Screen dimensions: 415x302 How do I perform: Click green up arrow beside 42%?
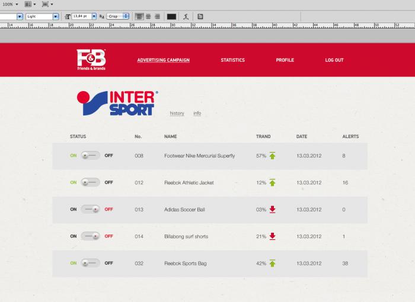coord(272,264)
